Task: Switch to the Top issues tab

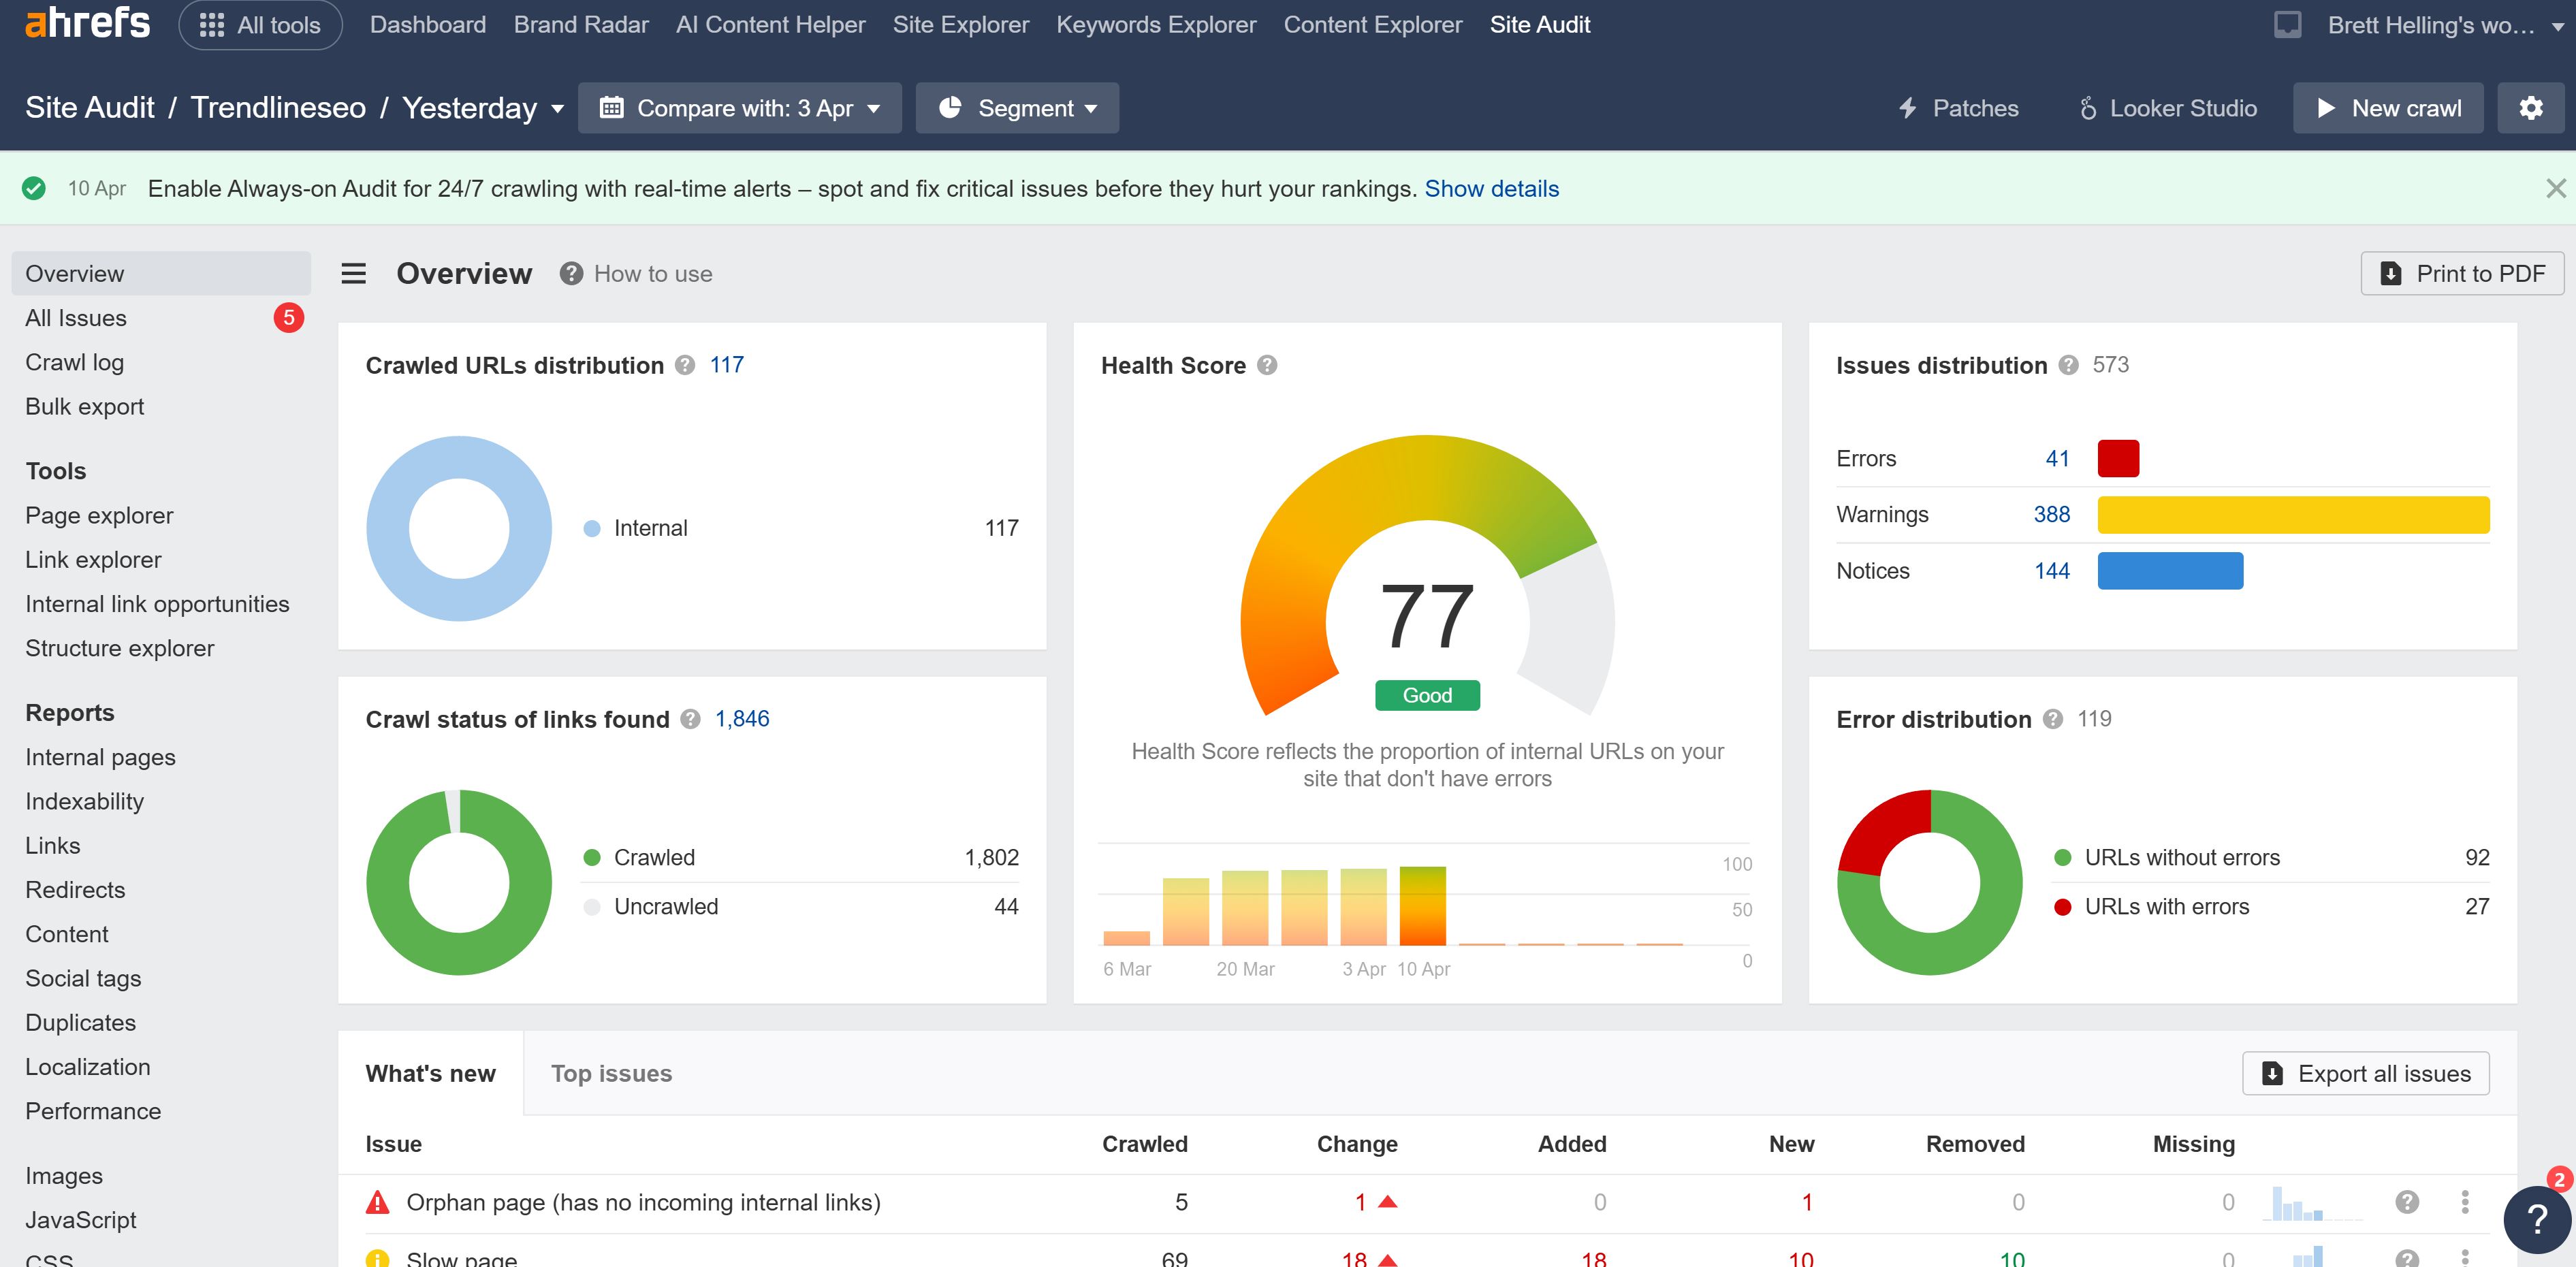Action: (611, 1073)
